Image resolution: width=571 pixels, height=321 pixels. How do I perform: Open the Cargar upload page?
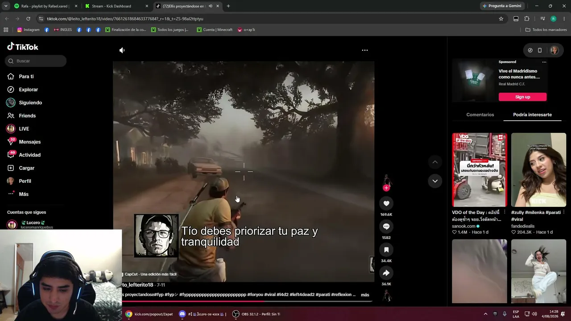pyautogui.click(x=26, y=168)
